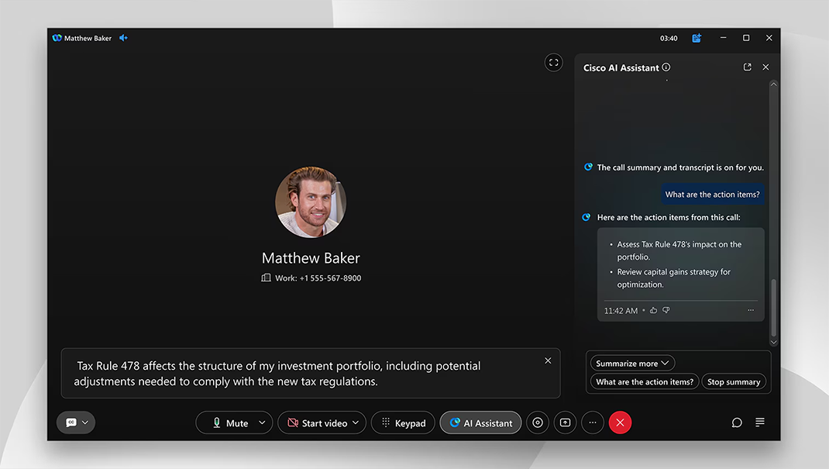This screenshot has width=829, height=469.
Task: Click the record call circle icon
Action: pos(538,422)
